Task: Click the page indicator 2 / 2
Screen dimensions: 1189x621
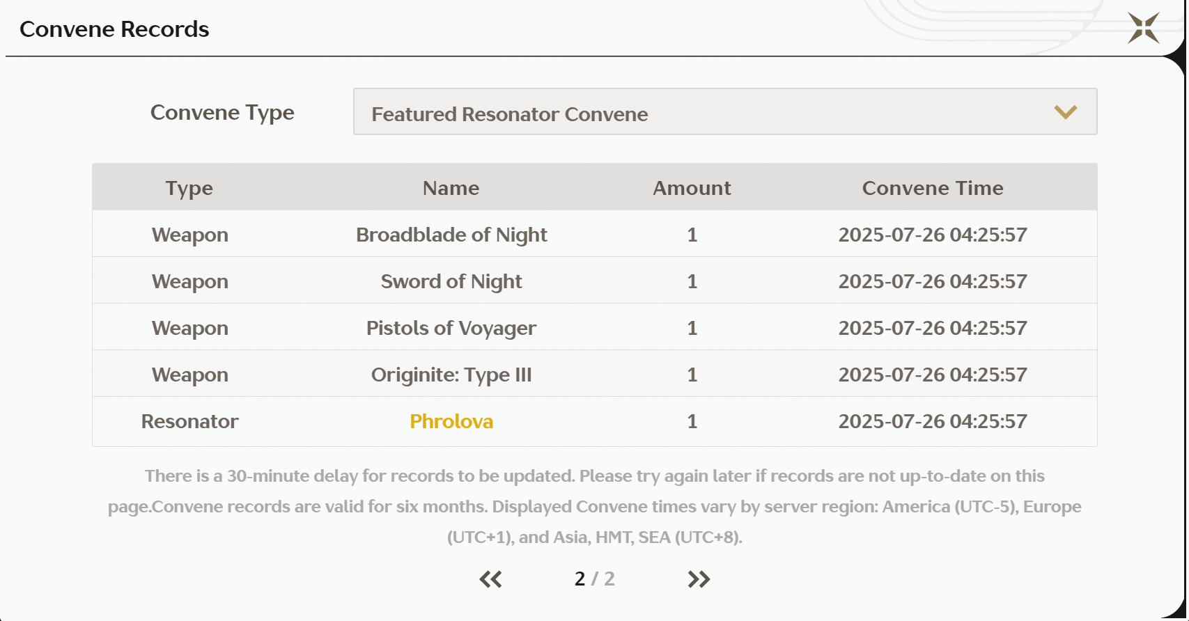Action: tap(594, 579)
